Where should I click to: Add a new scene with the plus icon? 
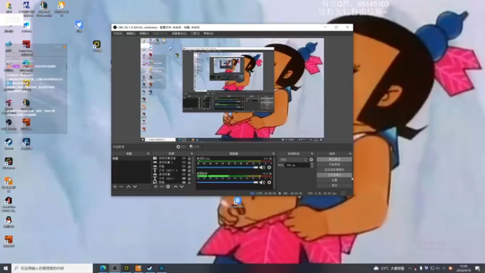point(115,187)
